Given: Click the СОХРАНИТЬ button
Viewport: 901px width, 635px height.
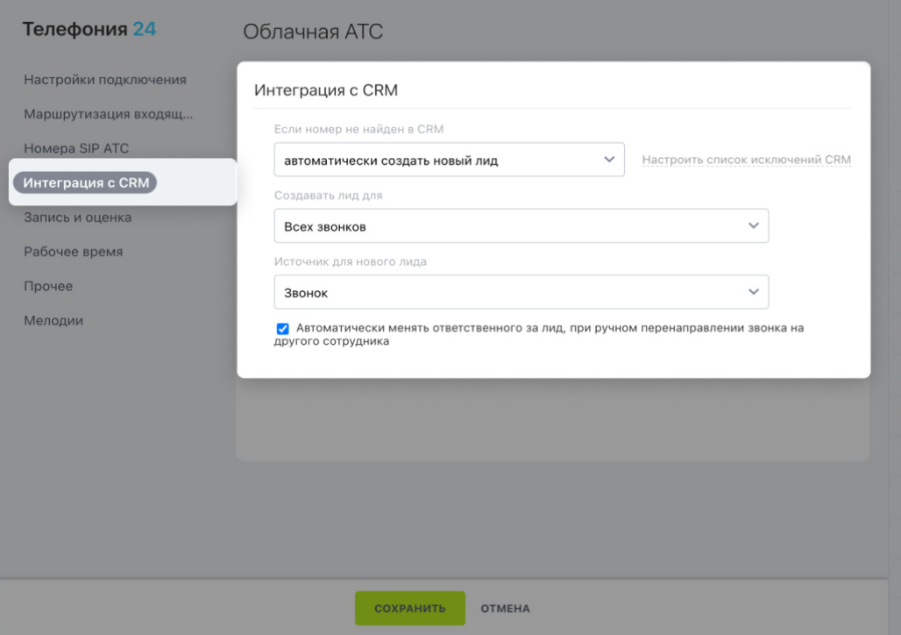Looking at the screenshot, I should [x=409, y=608].
